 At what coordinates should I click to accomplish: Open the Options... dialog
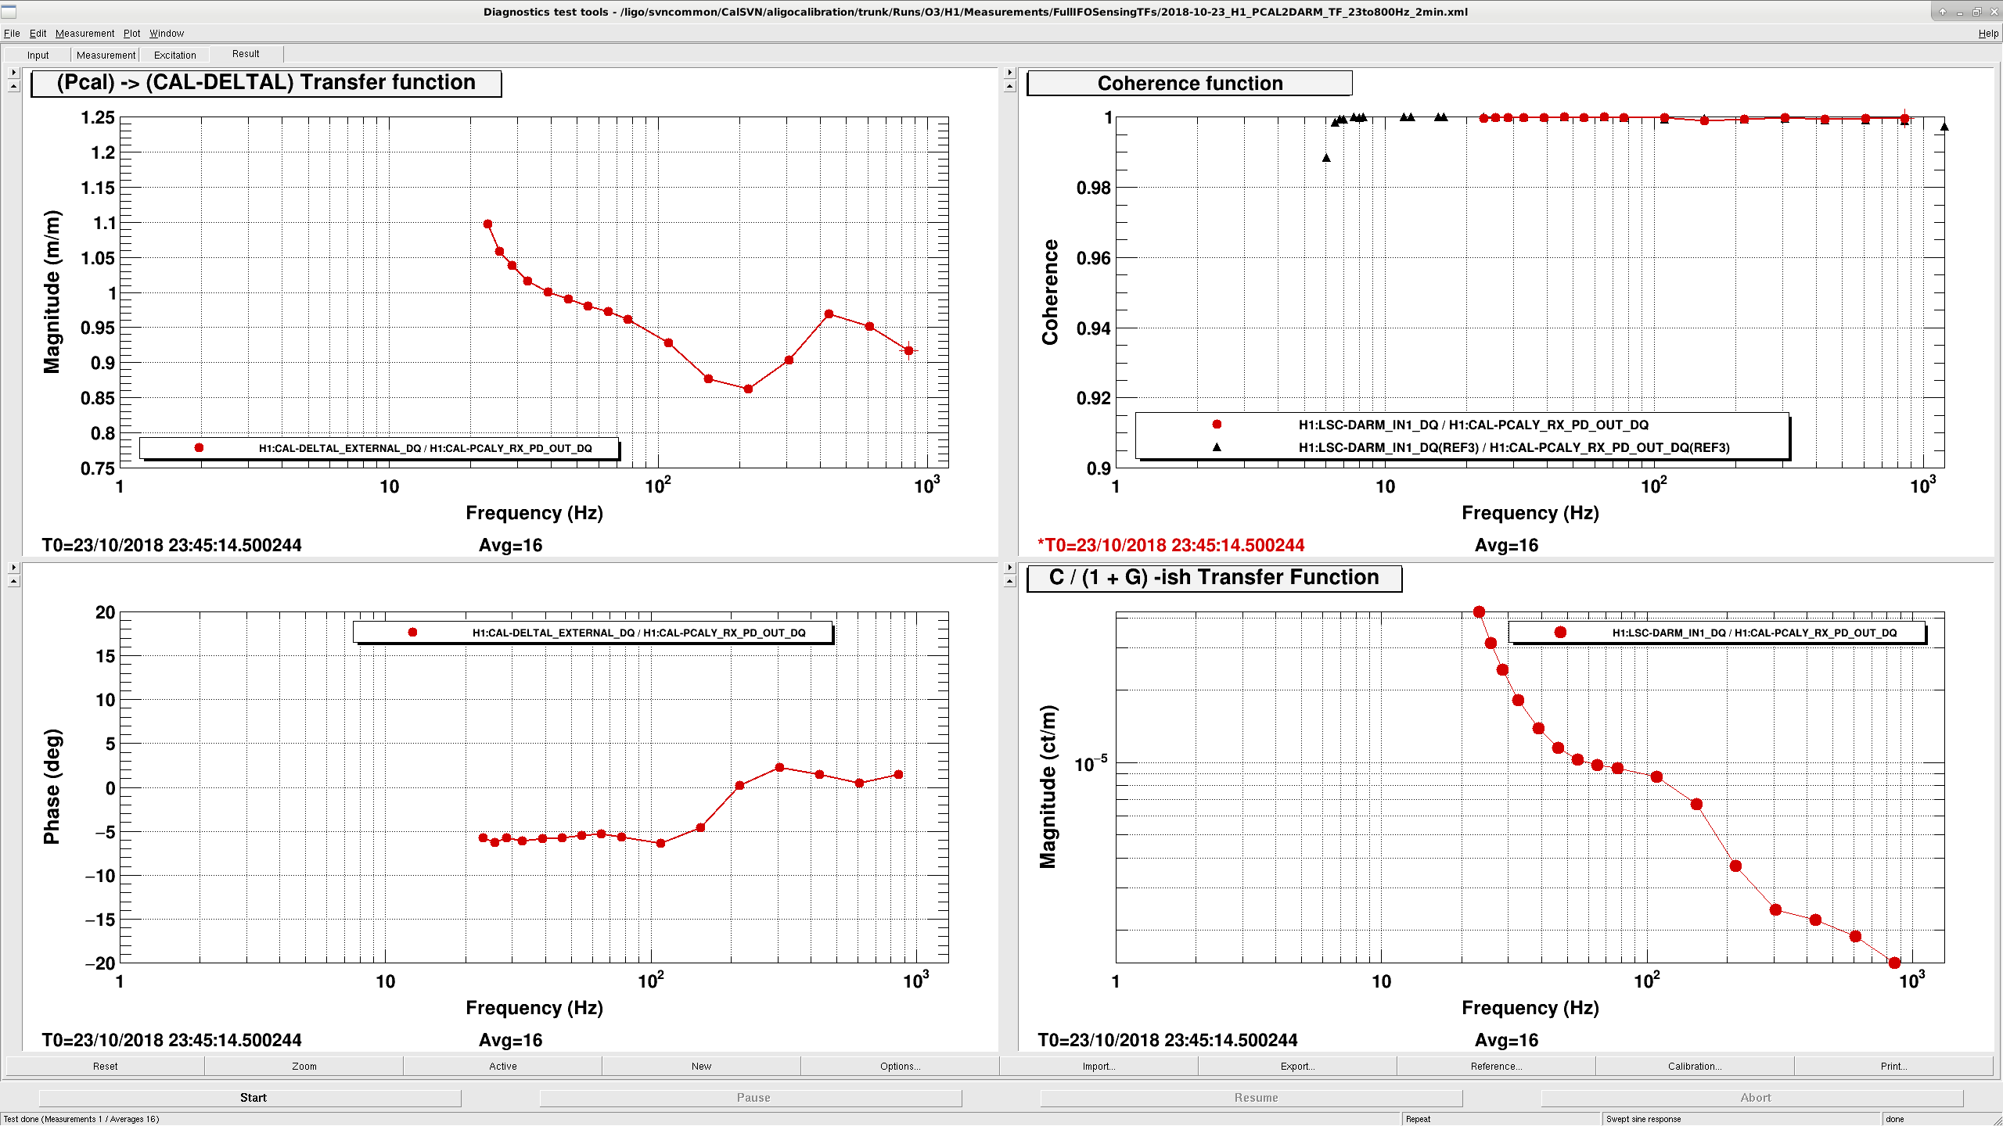900,1067
